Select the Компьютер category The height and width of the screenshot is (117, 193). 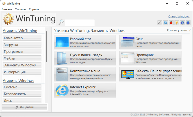[x=22, y=38]
